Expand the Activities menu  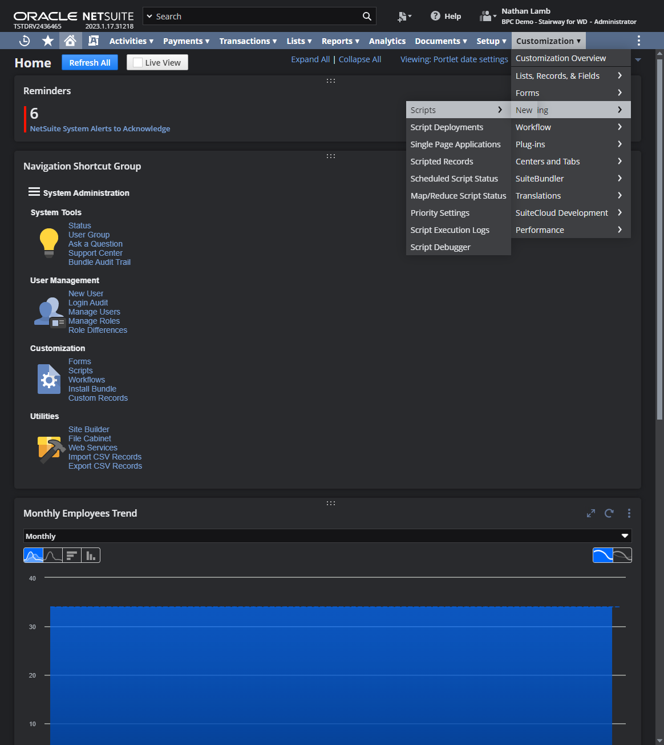coord(132,41)
